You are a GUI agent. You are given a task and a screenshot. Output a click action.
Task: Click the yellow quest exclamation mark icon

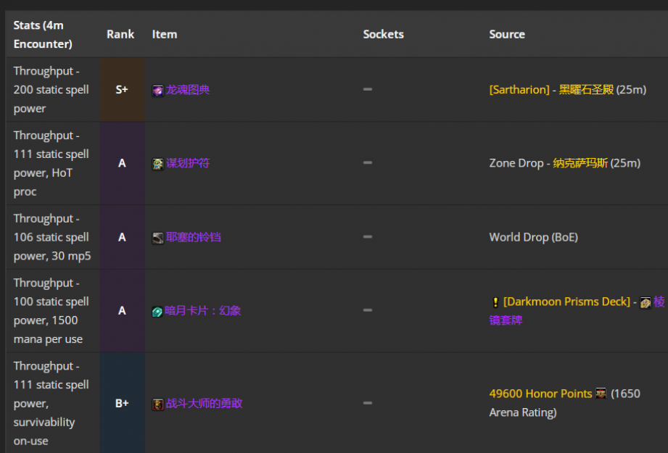(495, 302)
